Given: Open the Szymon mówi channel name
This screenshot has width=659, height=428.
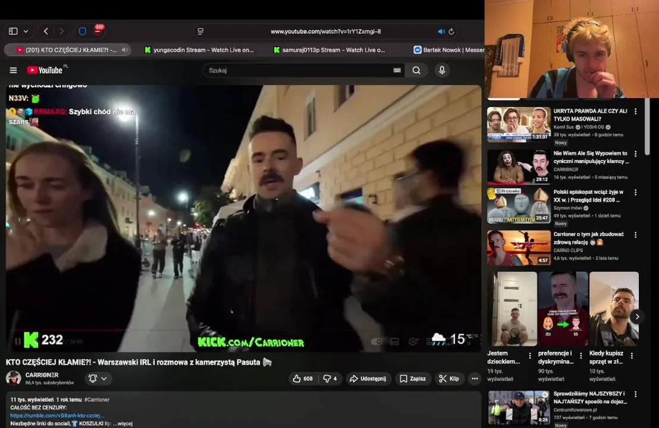Looking at the screenshot, I should 568,208.
